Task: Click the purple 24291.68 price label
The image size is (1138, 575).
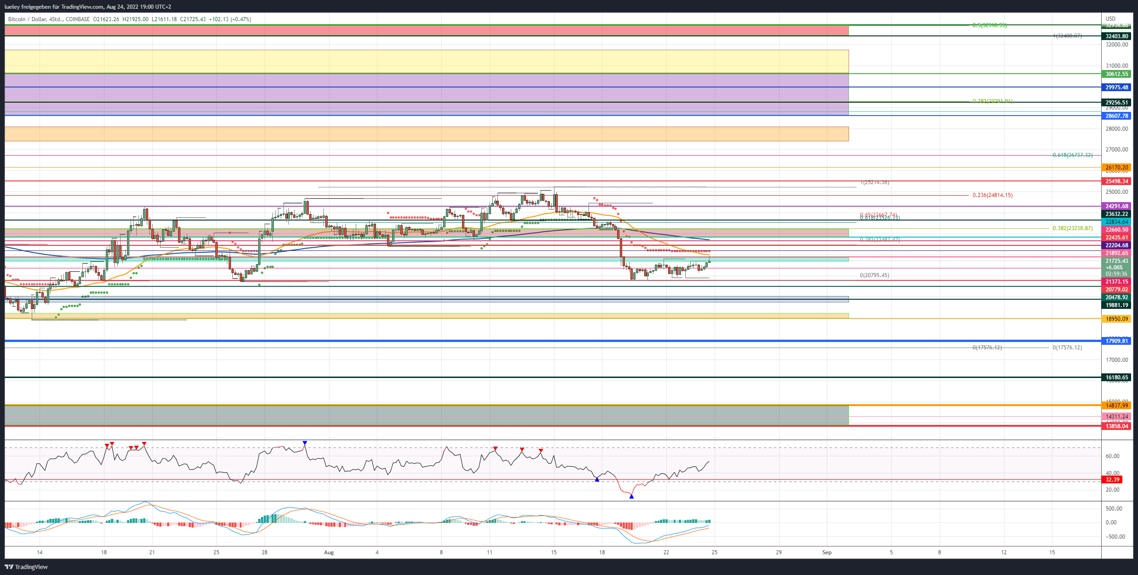Action: pos(1116,206)
